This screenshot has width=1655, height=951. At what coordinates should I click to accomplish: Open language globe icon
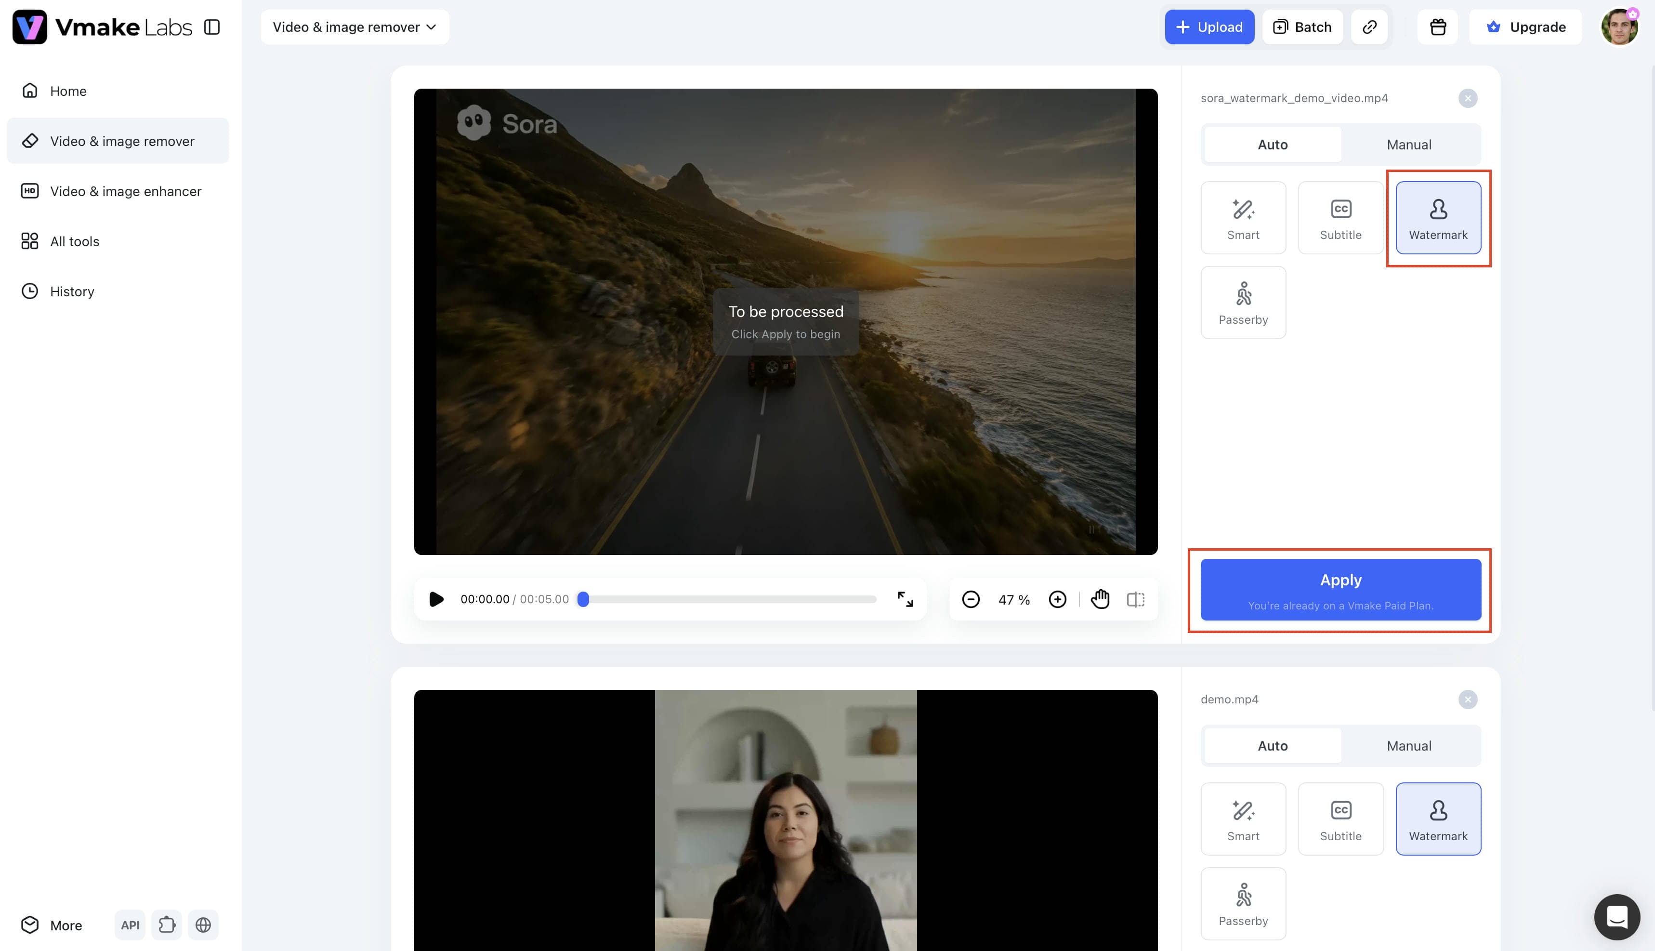click(203, 925)
